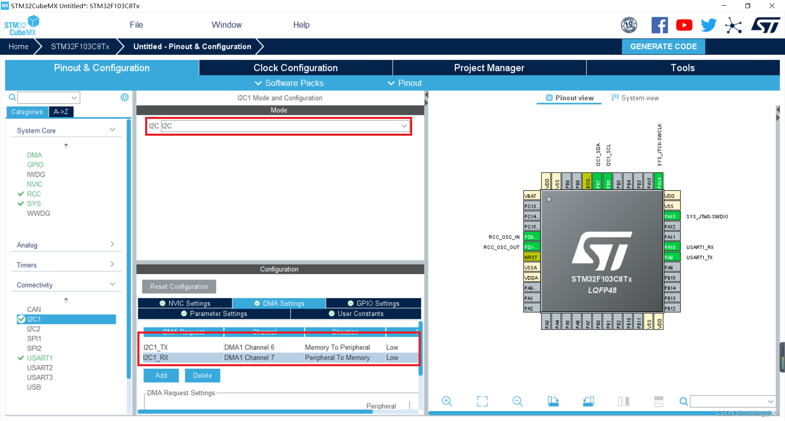Open the ST 10-year anniversary badge icon
Image resolution: width=785 pixels, height=421 pixels.
tap(629, 25)
